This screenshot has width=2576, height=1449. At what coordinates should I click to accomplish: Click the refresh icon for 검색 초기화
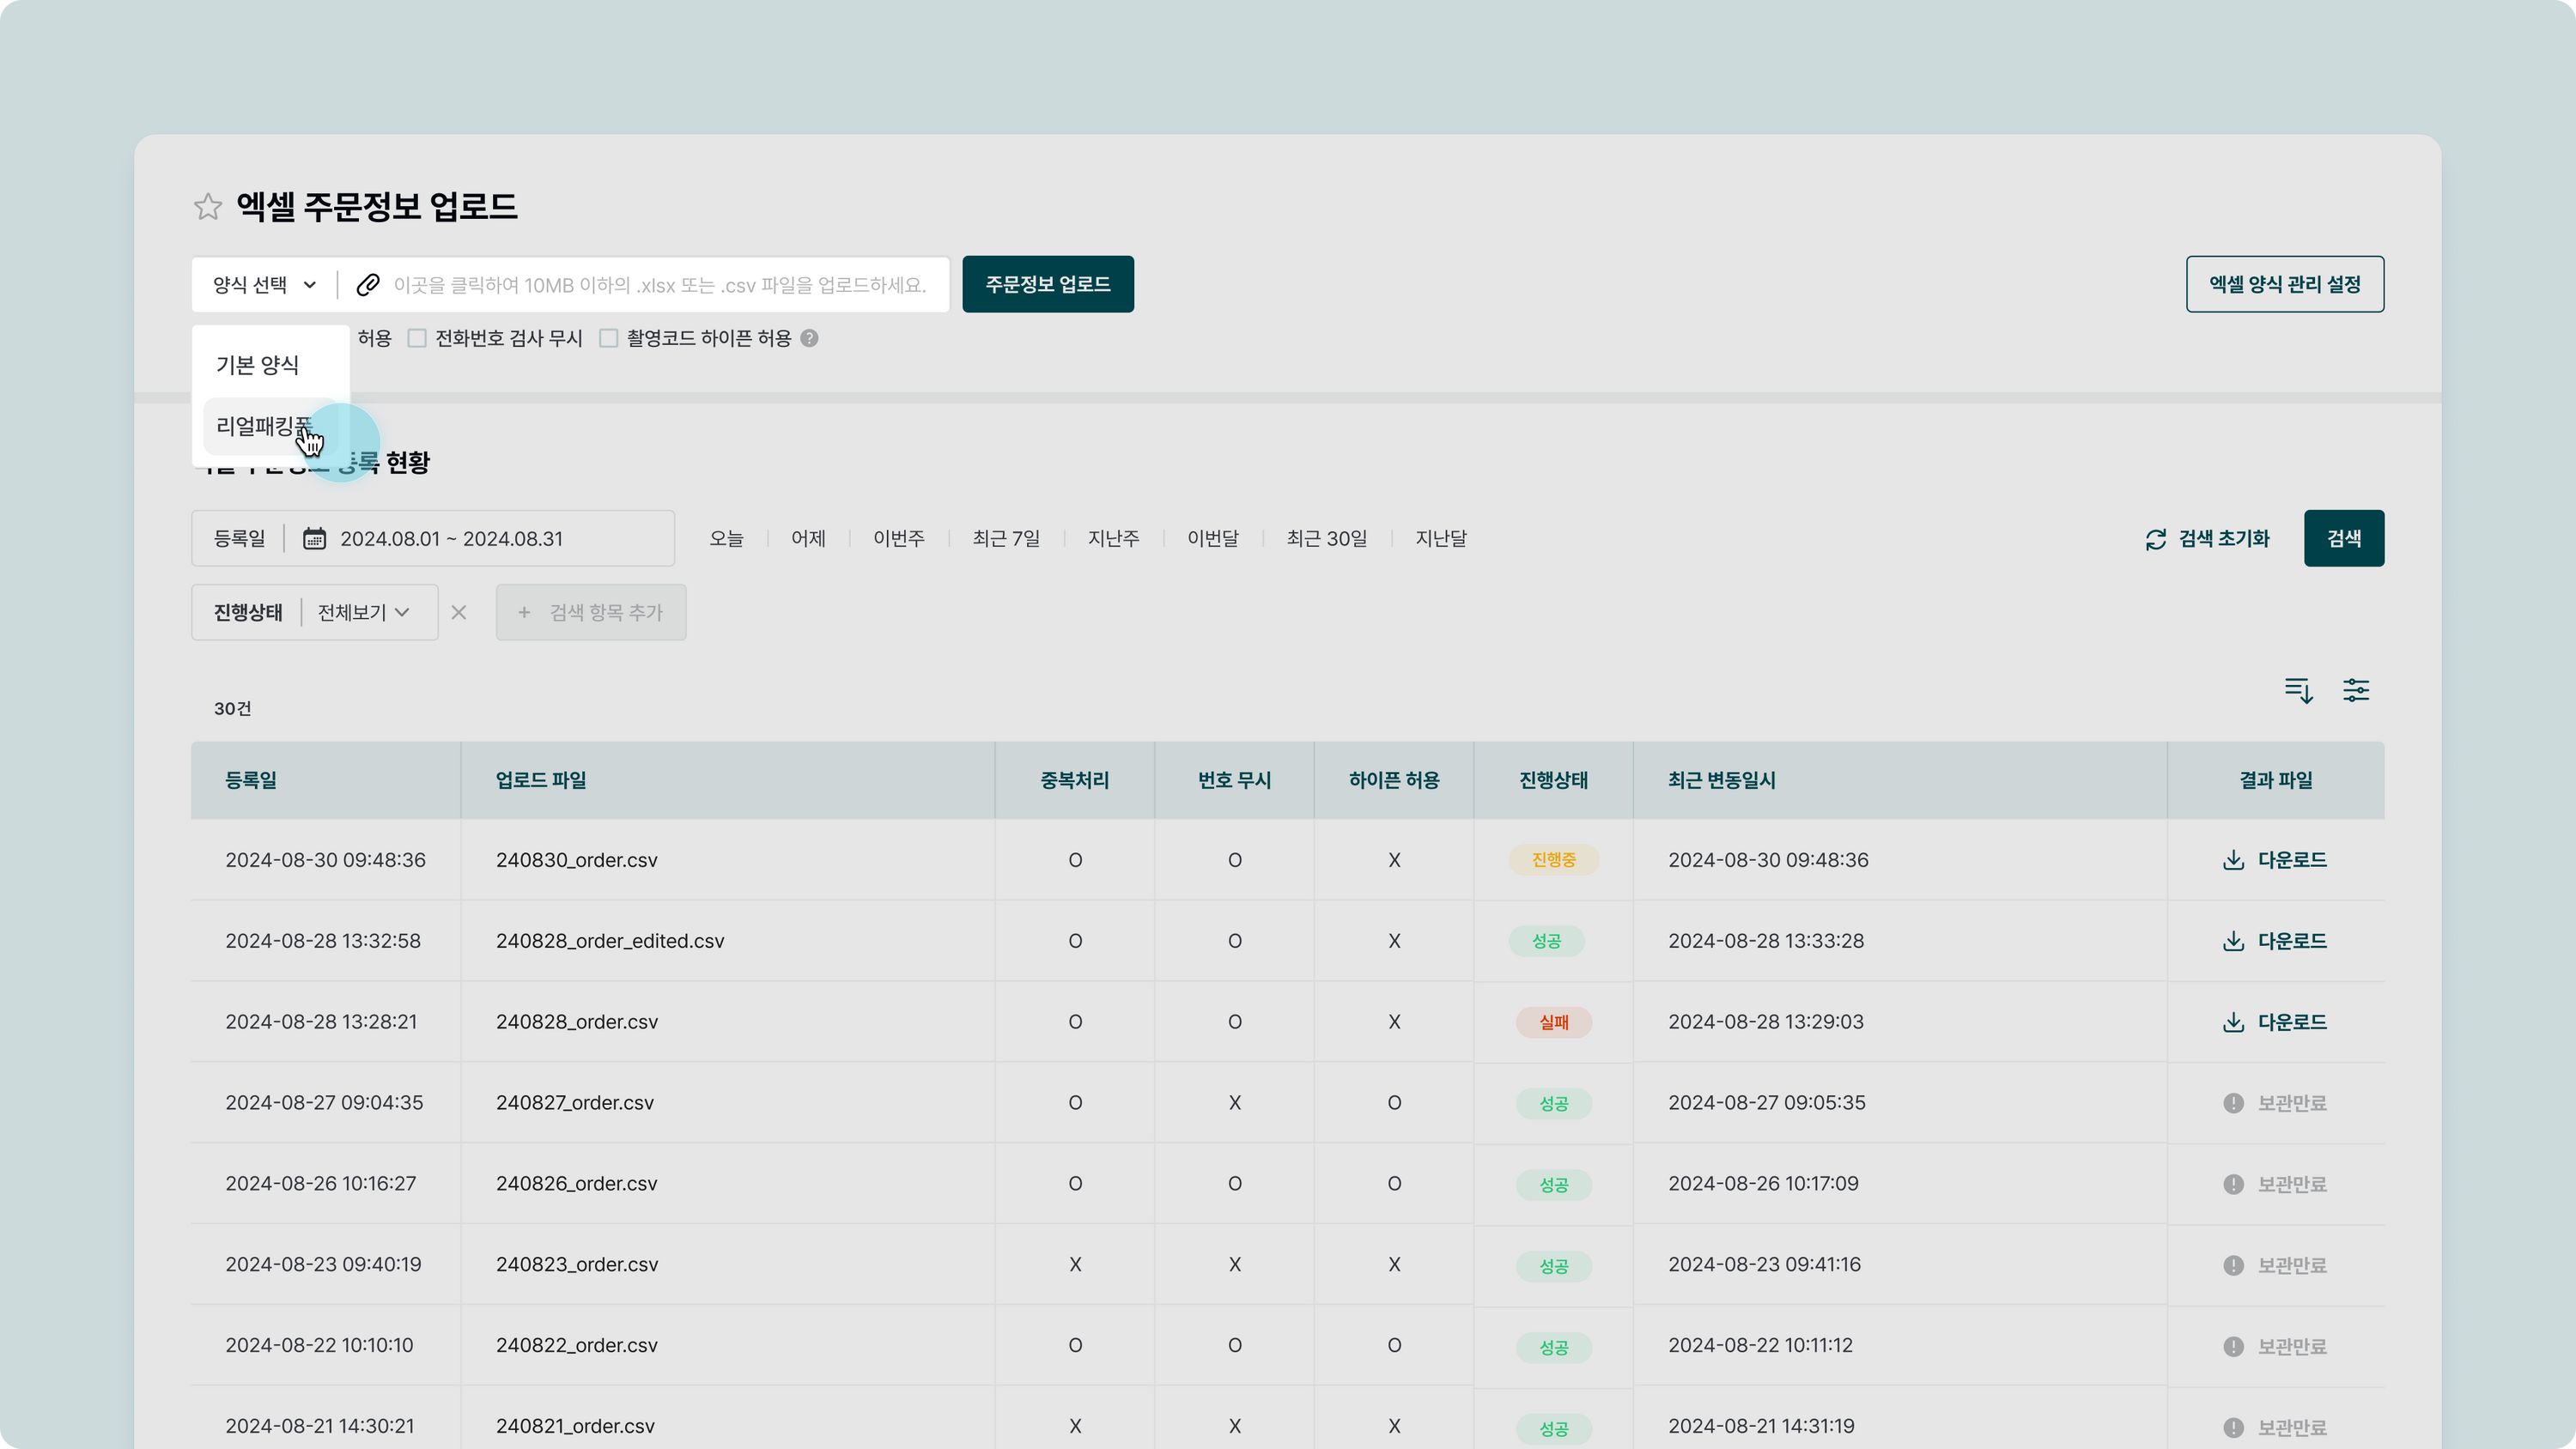click(2155, 539)
